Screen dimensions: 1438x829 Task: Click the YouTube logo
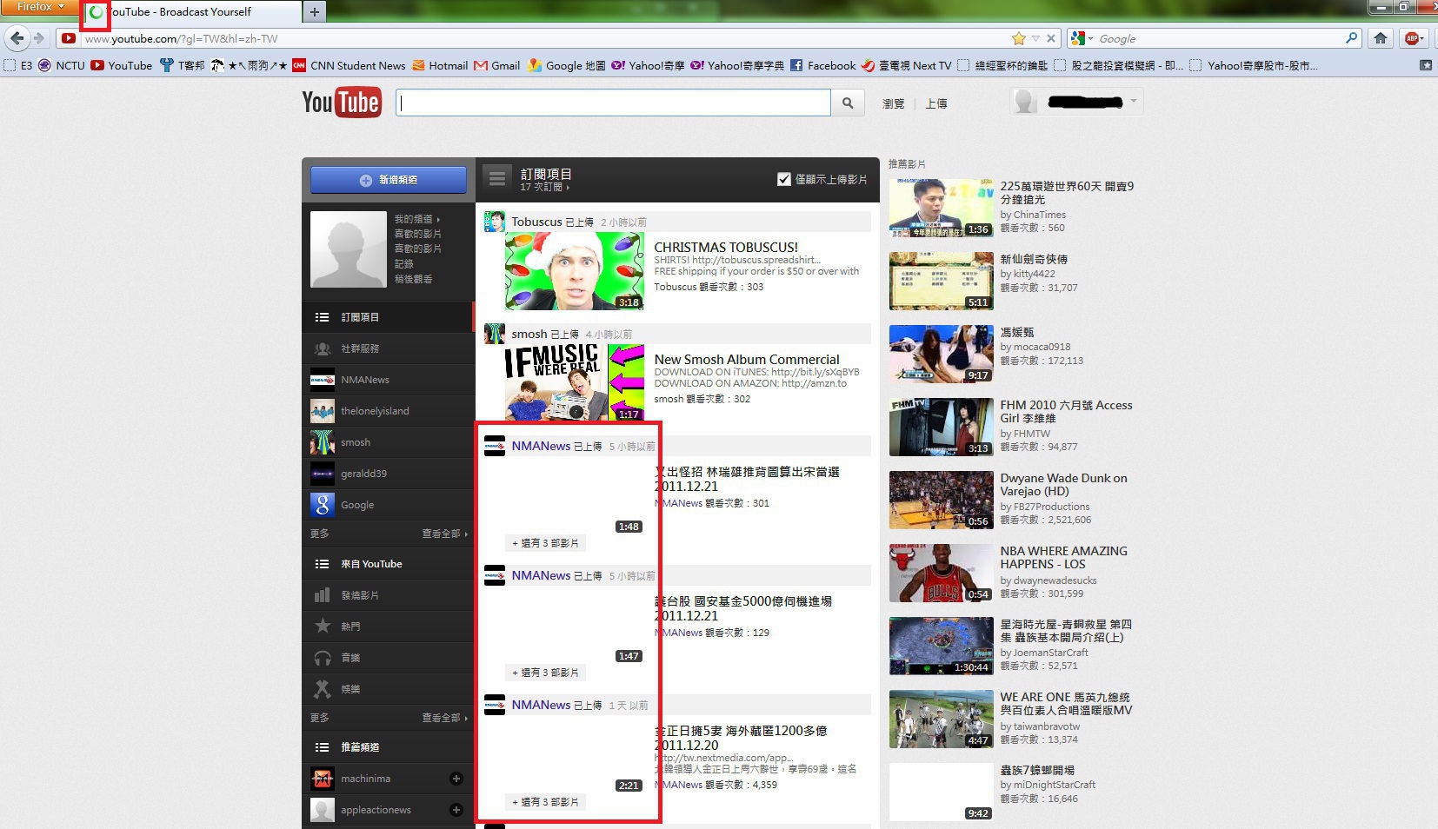click(341, 103)
